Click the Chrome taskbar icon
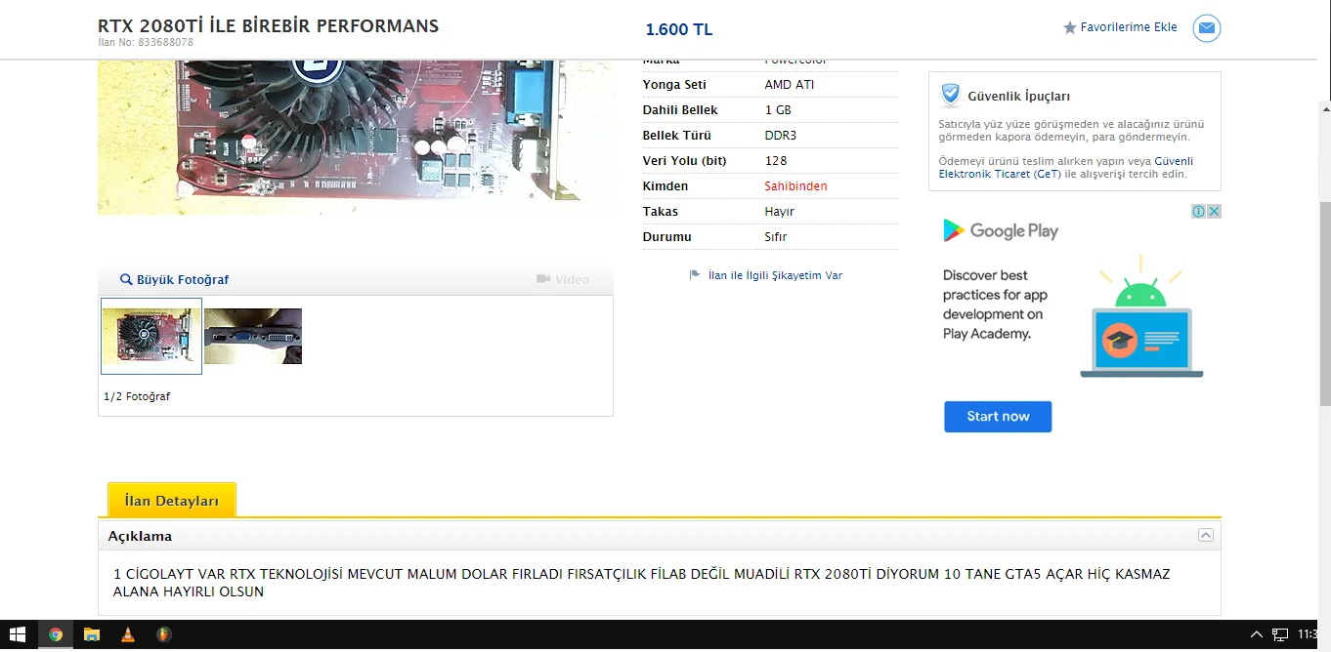1331x652 pixels. (56, 634)
